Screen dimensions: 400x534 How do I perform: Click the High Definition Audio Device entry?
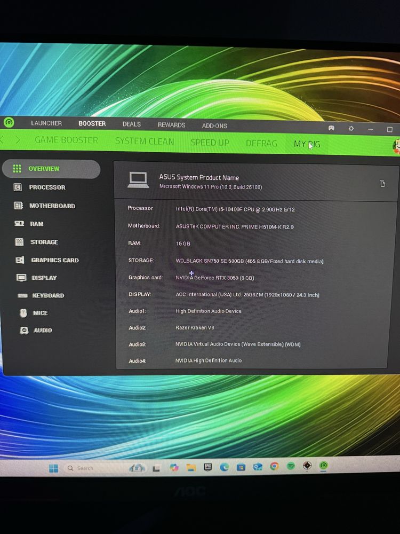[209, 311]
